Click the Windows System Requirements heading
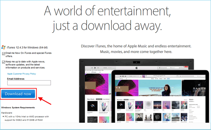 click(x=18, y=108)
